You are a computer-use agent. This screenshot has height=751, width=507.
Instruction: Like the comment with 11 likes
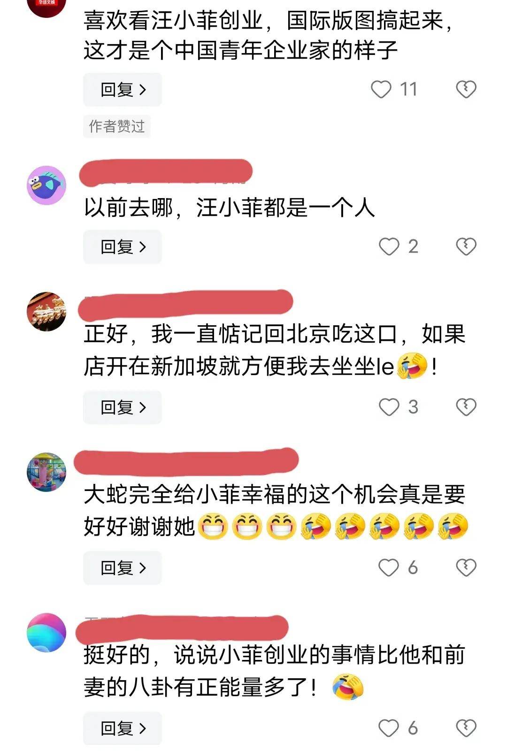[x=381, y=89]
